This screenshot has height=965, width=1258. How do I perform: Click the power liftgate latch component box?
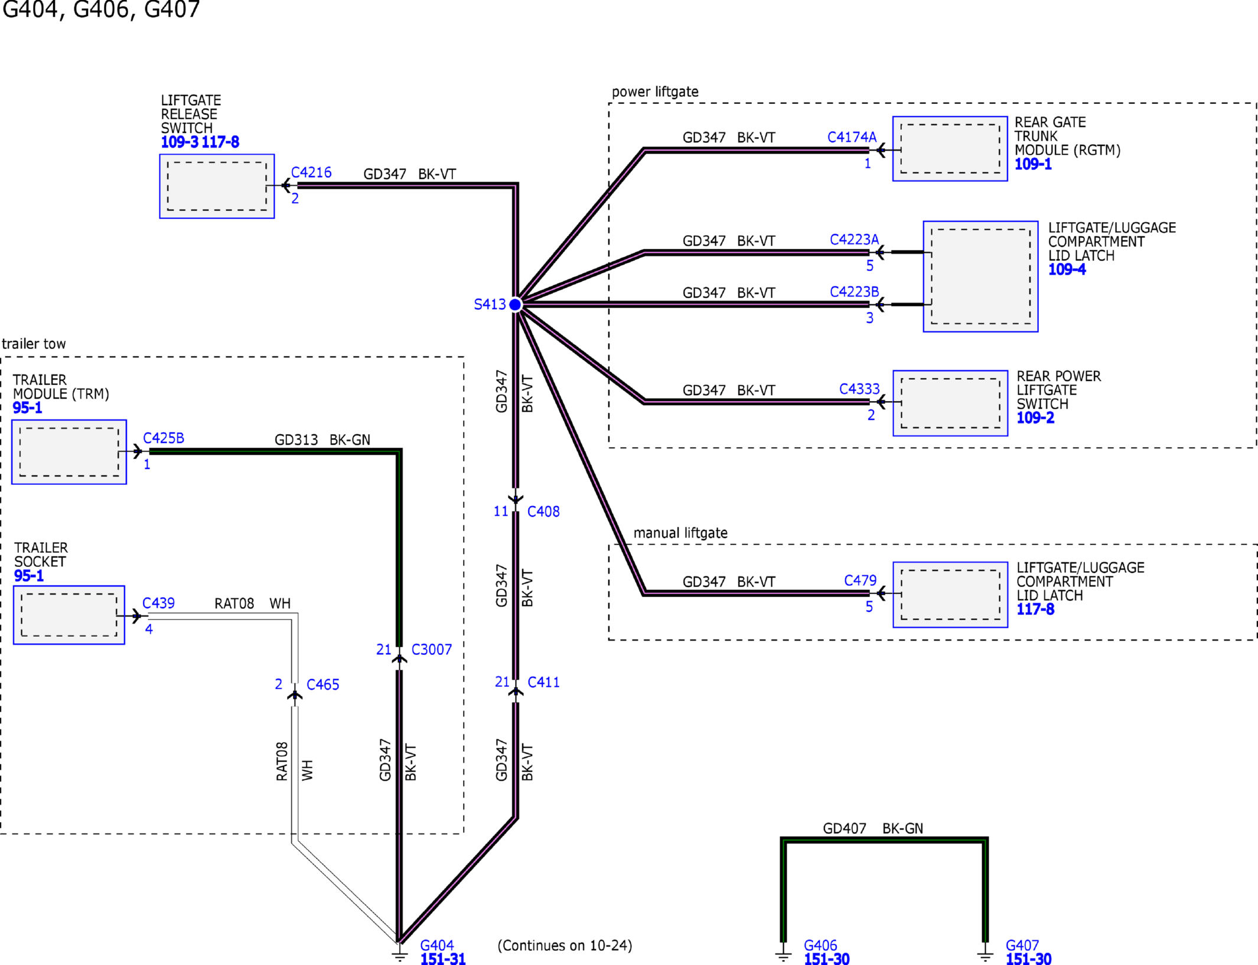tap(980, 276)
